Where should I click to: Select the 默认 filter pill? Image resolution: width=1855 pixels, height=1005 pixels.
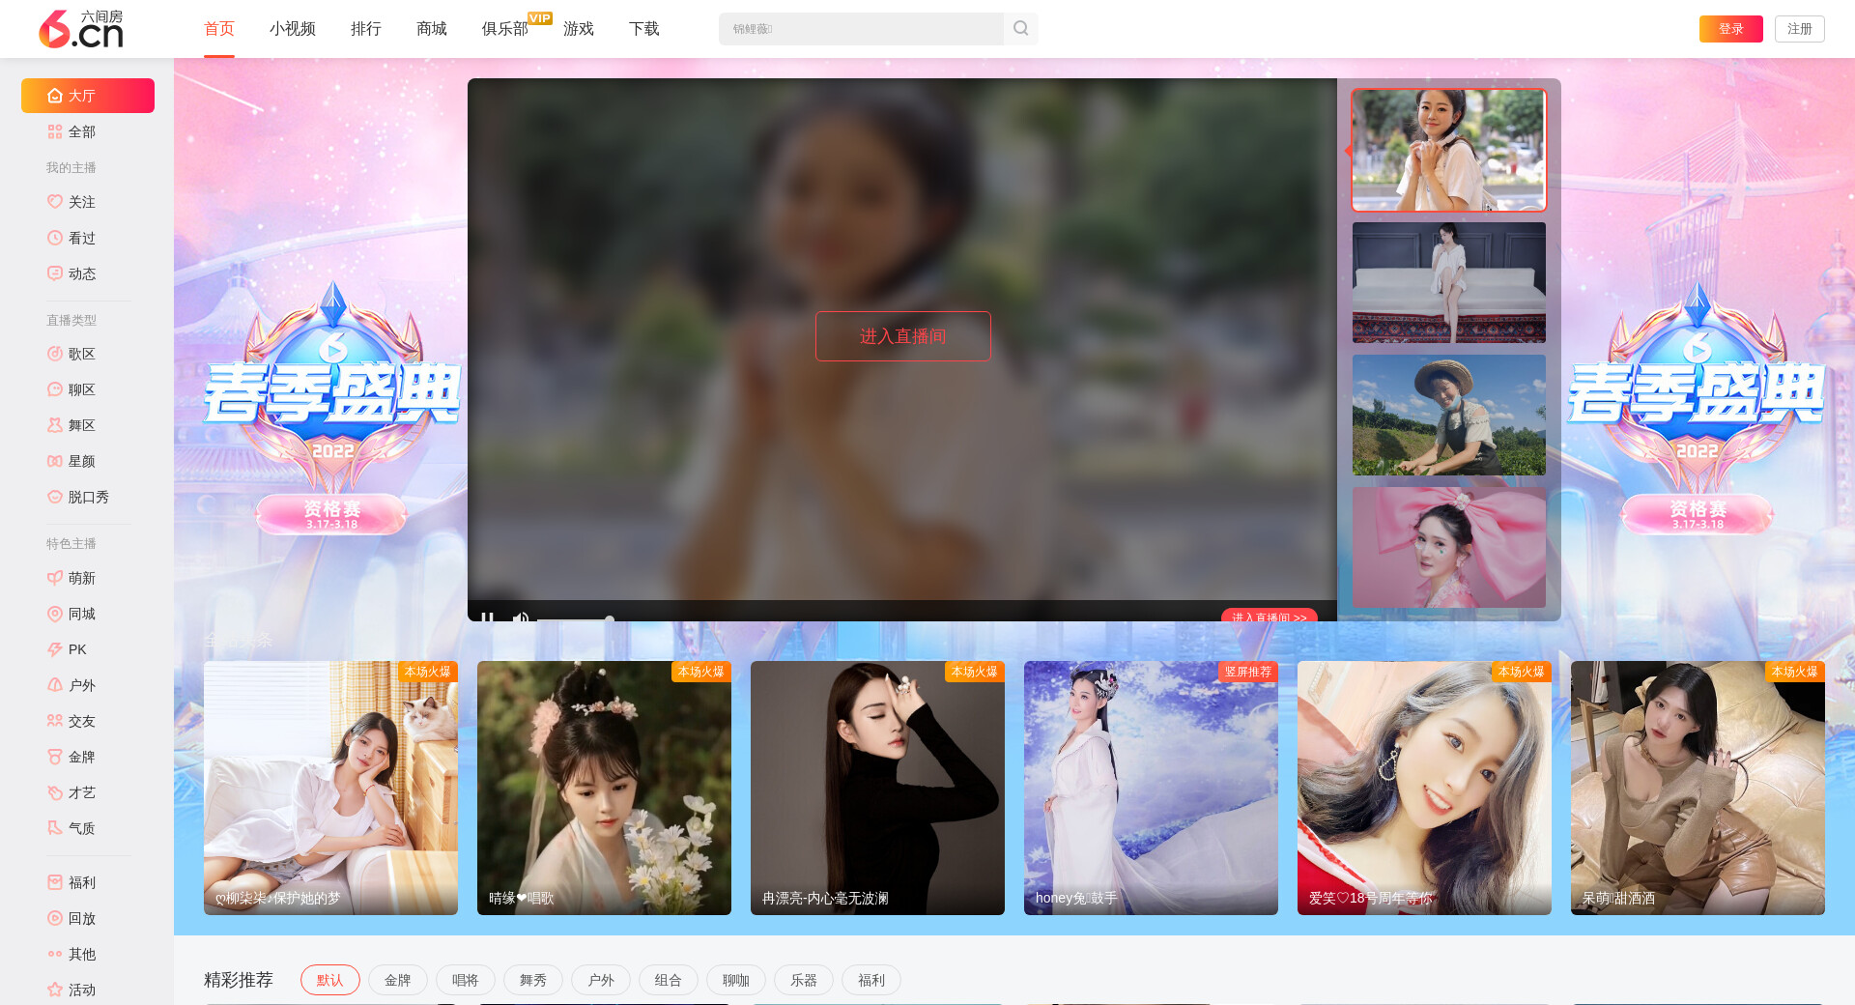click(x=329, y=980)
